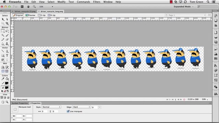Open the Filters menu

[x=97, y=2]
